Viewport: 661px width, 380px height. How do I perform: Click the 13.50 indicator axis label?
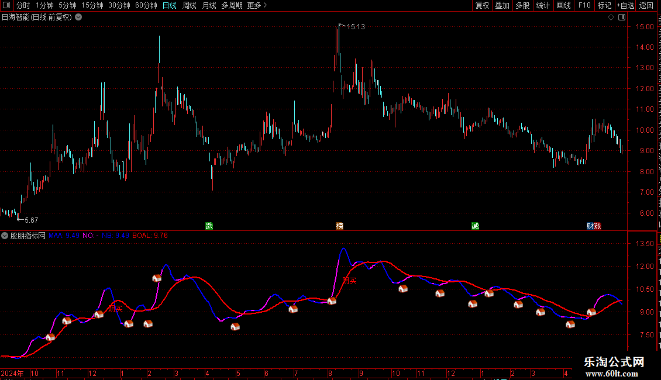click(645, 244)
